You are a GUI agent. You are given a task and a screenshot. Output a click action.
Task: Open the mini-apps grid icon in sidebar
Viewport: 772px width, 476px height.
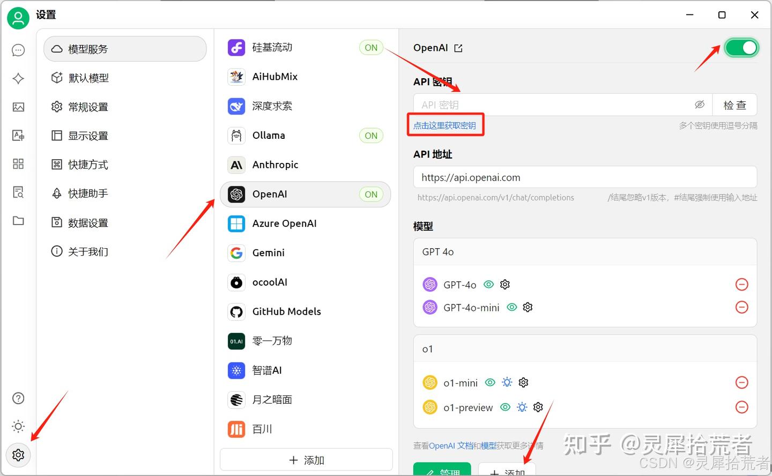(18, 164)
